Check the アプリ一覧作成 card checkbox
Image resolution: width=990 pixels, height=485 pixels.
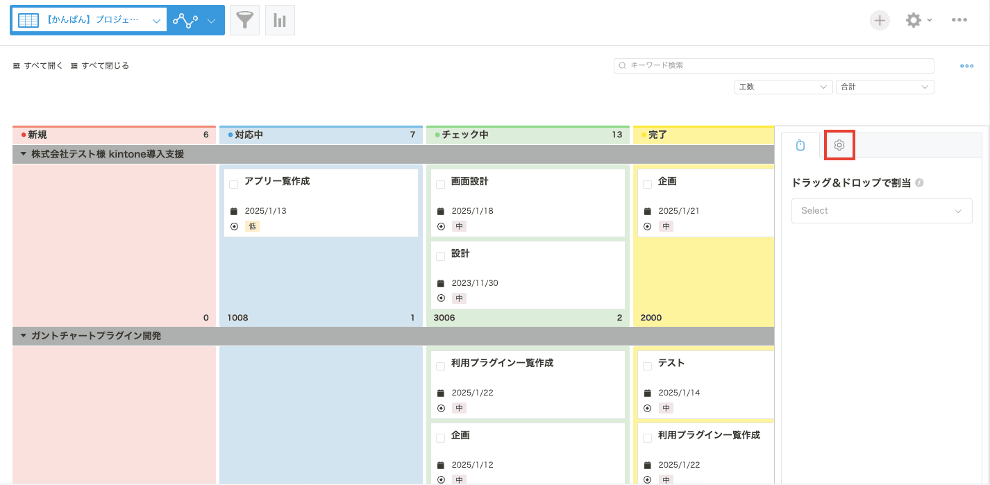(233, 185)
